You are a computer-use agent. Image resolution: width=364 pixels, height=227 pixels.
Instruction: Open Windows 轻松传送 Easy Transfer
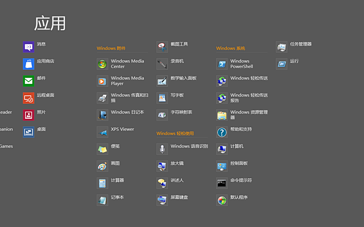pyautogui.click(x=242, y=81)
